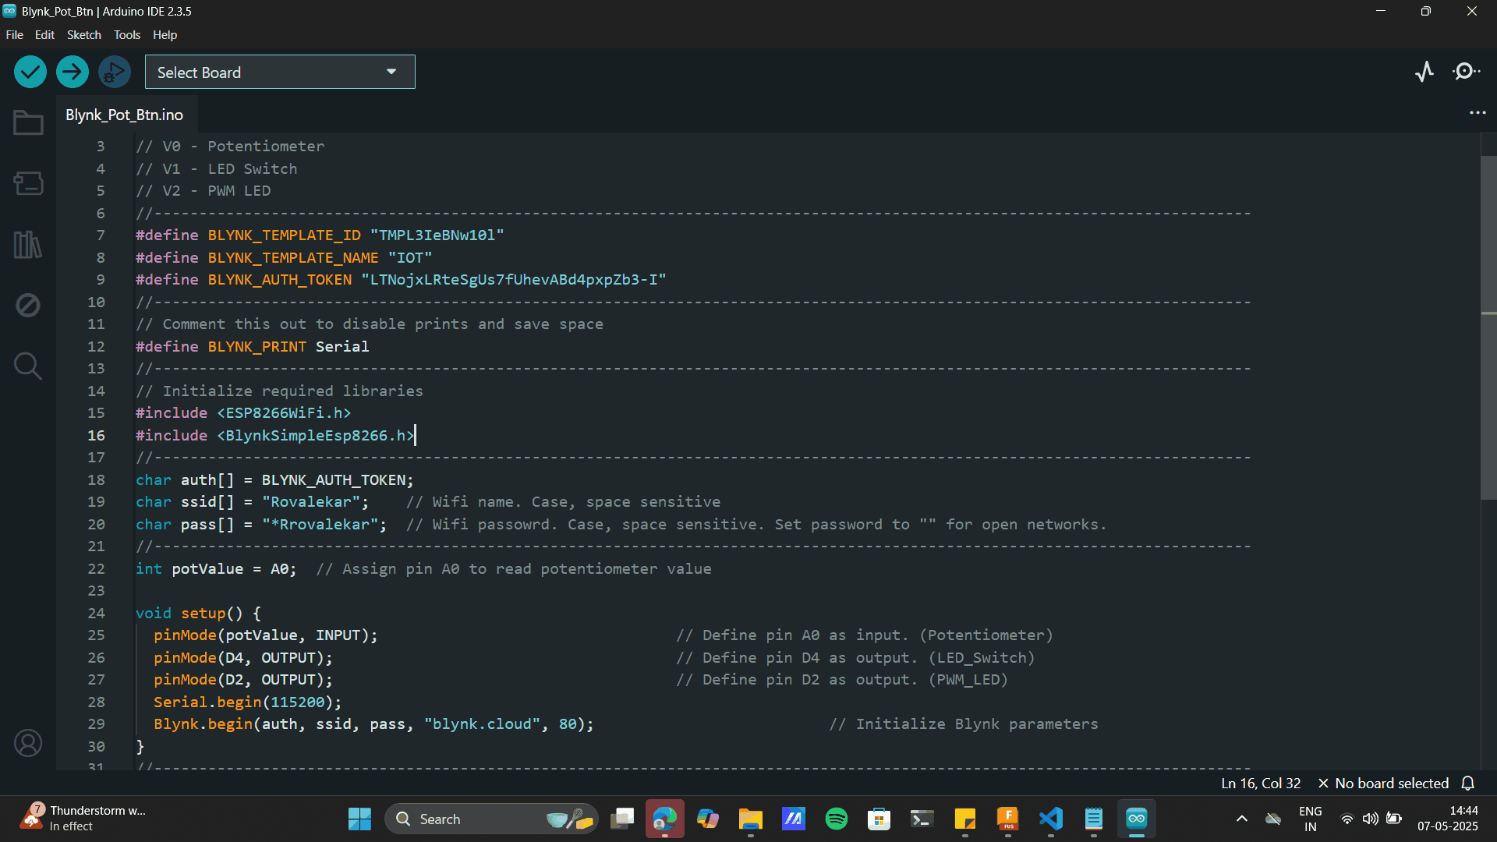Open the Thunderstorm weather widget
The width and height of the screenshot is (1497, 842).
[x=83, y=819]
